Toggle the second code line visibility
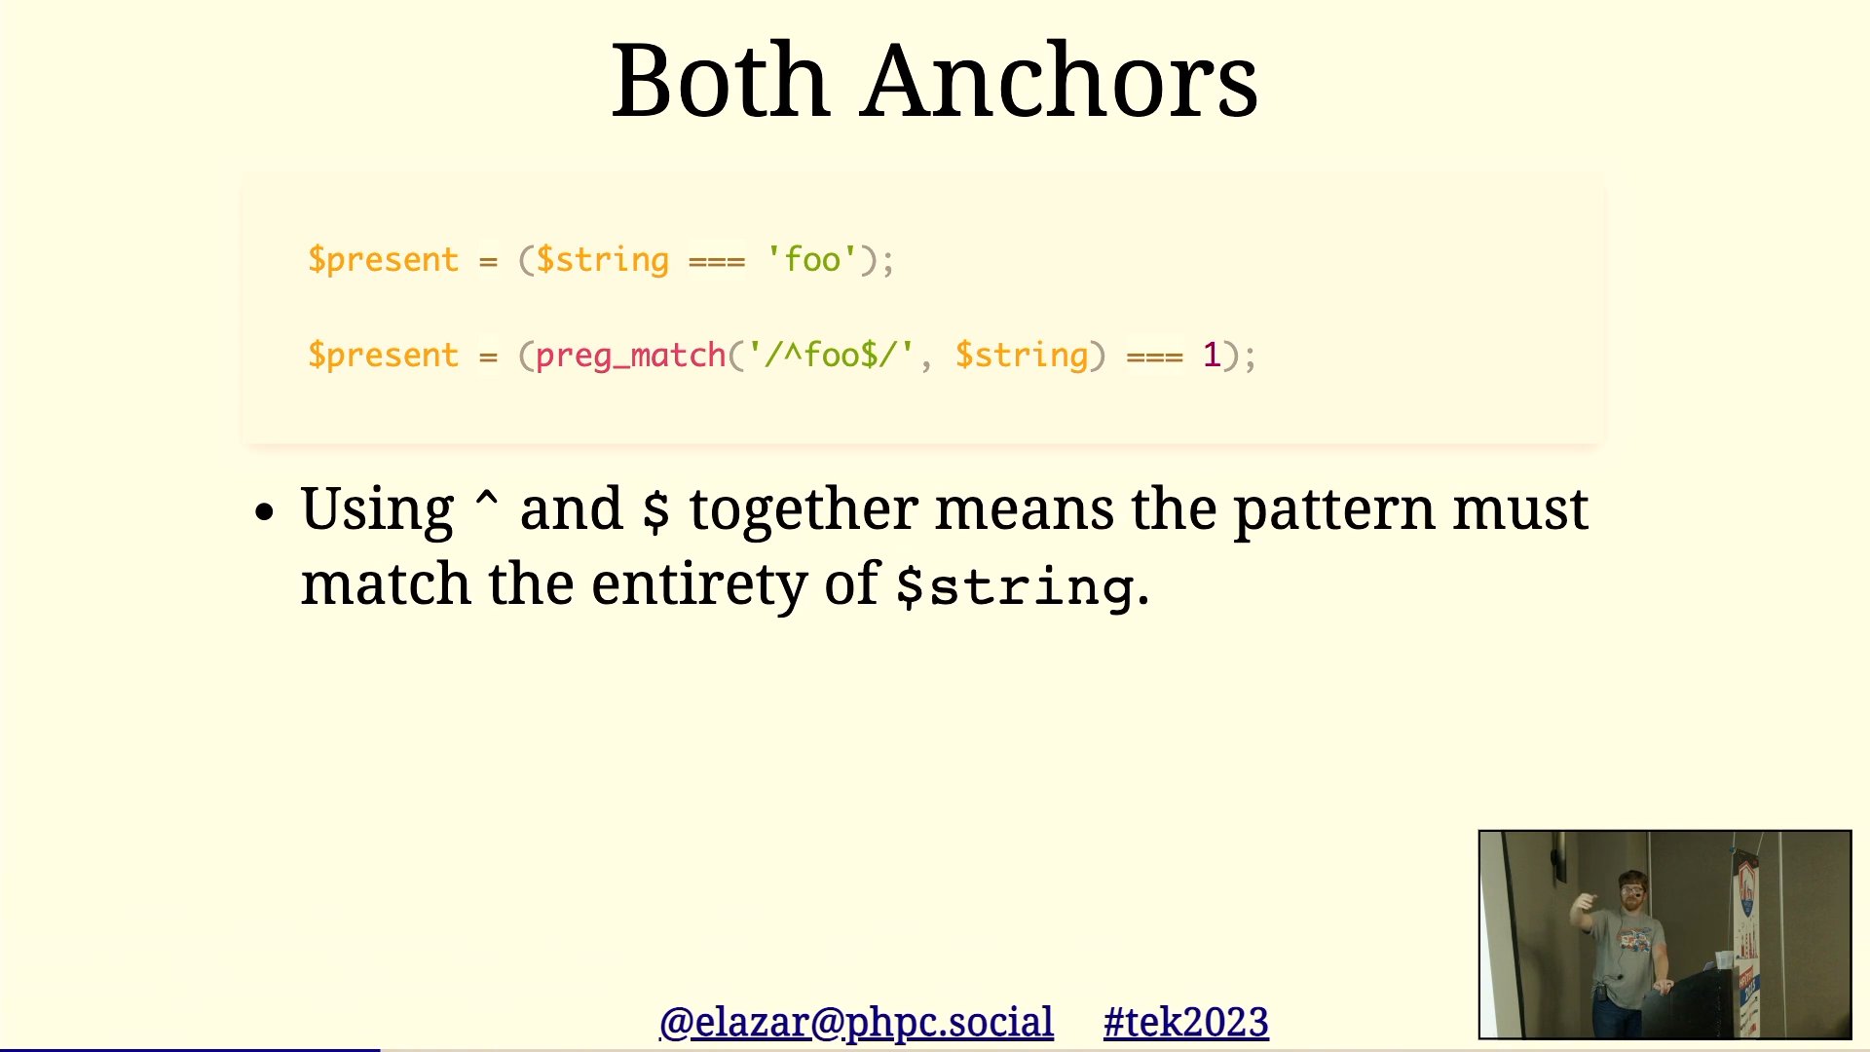 781,355
